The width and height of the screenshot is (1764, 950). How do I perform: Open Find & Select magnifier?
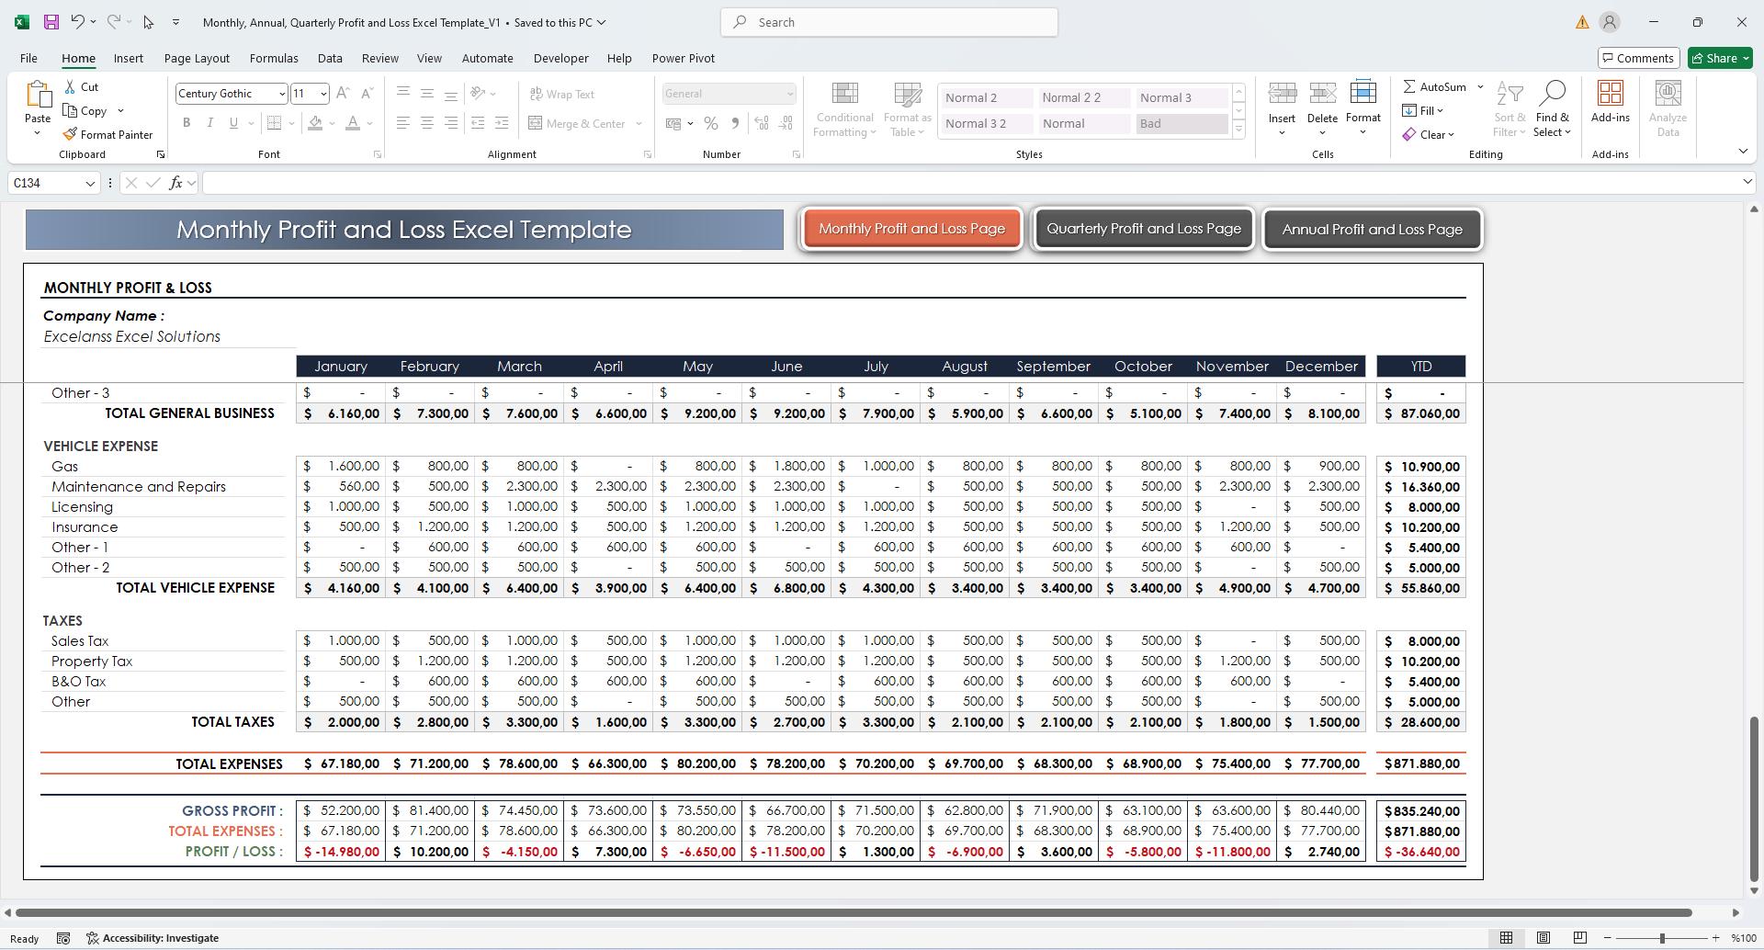coord(1552,109)
